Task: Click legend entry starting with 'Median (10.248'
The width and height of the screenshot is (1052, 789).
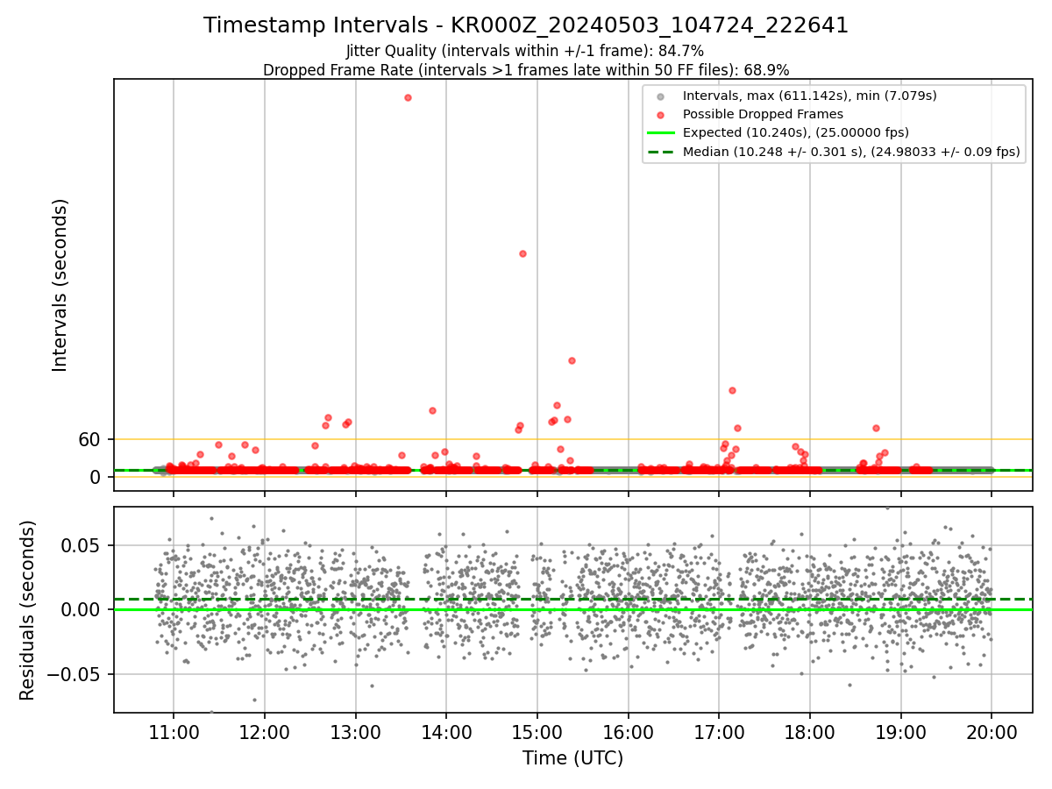Action: coord(851,152)
